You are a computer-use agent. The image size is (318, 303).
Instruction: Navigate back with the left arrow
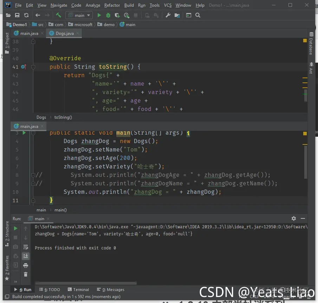click(38, 15)
